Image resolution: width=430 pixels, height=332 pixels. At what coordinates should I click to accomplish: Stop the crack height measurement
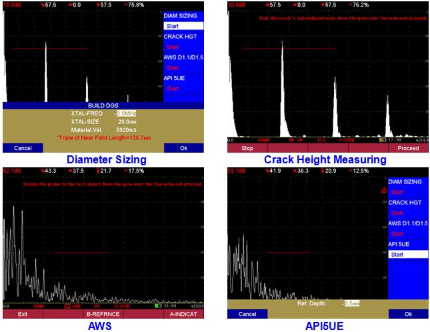(x=247, y=148)
